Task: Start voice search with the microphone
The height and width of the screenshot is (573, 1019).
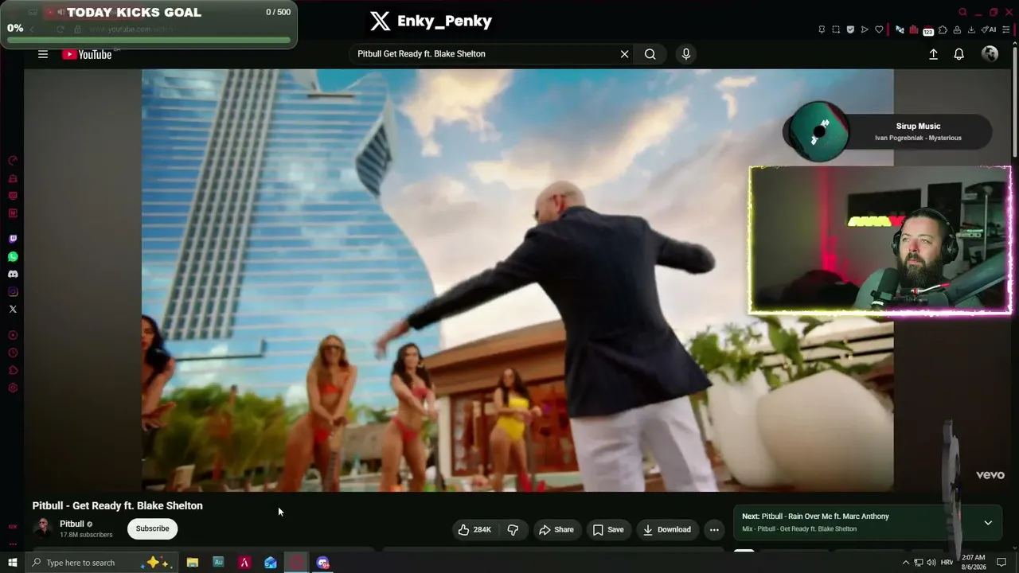Action: 686,54
